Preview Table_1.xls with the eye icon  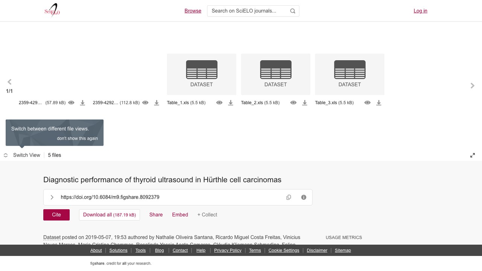(219, 103)
